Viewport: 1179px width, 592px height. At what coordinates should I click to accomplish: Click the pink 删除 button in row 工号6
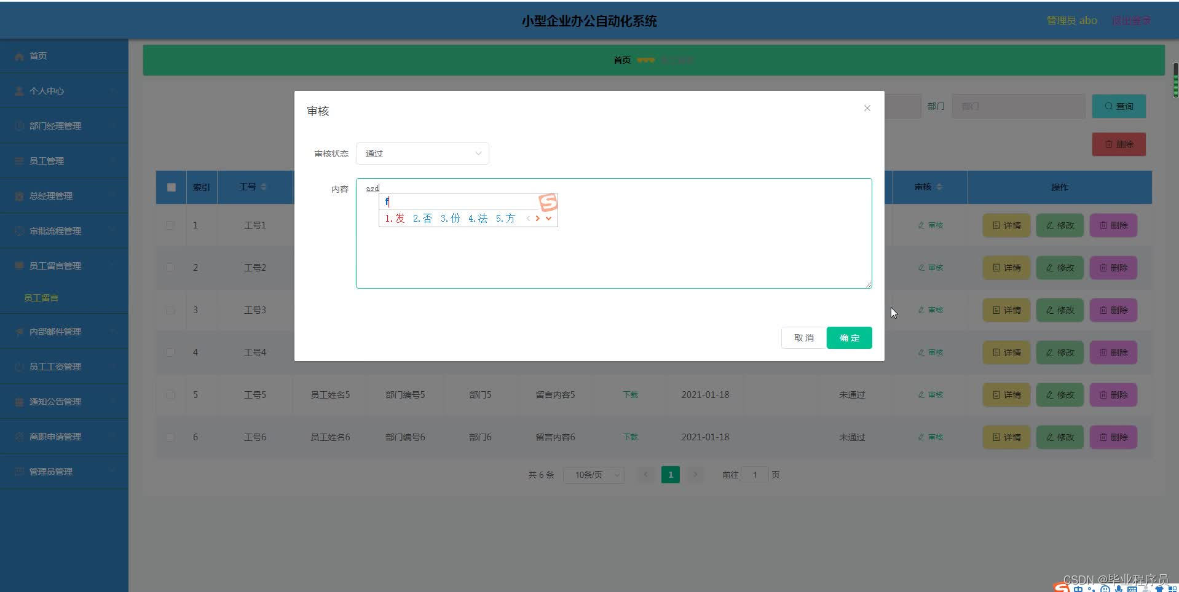[x=1113, y=437]
